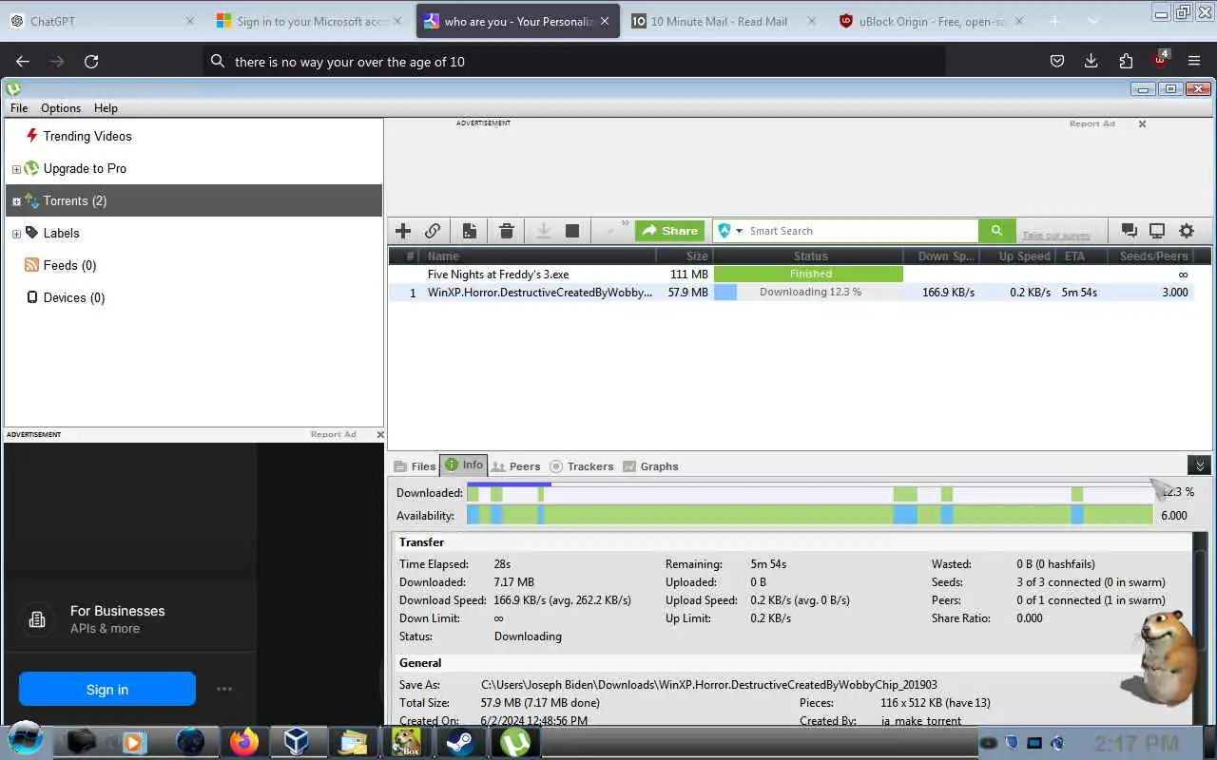The height and width of the screenshot is (760, 1217).
Task: Click the uBlock Origin extension icon
Action: (1160, 60)
